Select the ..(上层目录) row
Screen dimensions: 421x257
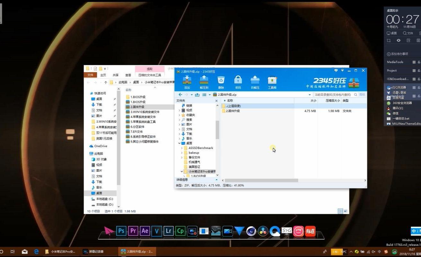tap(294, 106)
